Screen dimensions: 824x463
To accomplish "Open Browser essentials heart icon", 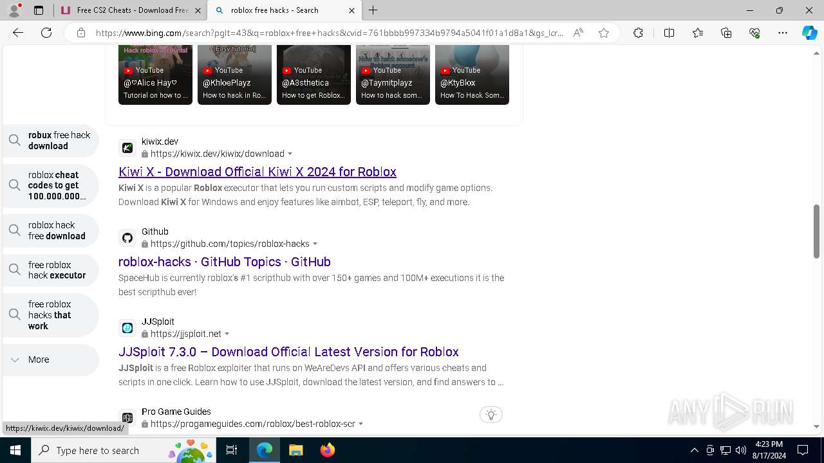I will tap(754, 33).
